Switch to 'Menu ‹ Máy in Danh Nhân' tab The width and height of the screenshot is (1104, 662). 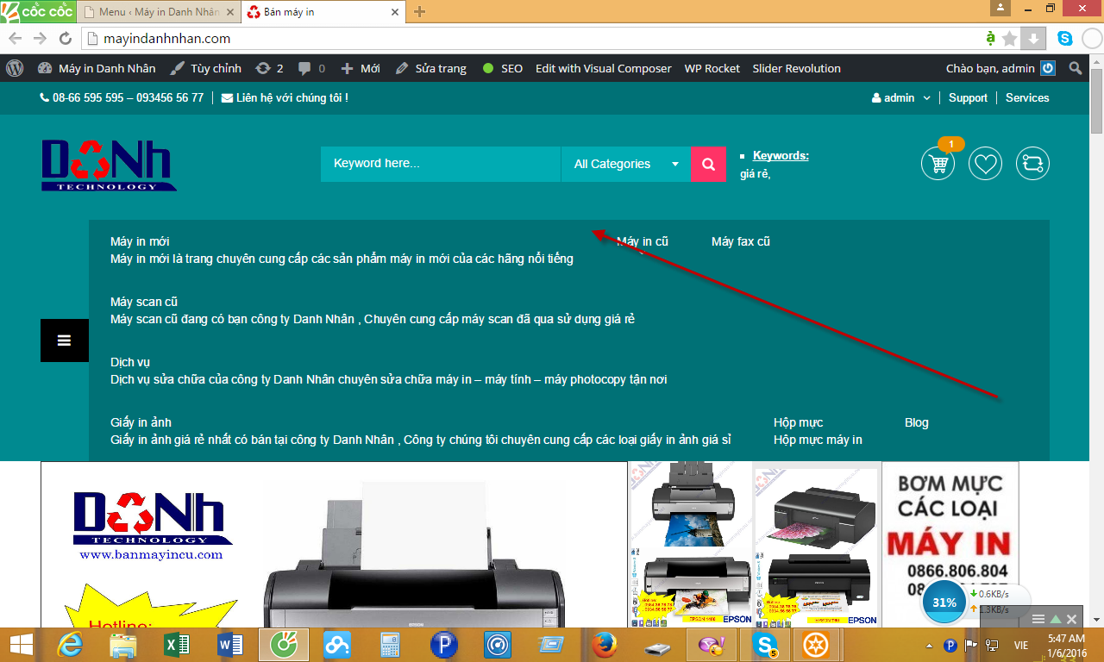158,12
